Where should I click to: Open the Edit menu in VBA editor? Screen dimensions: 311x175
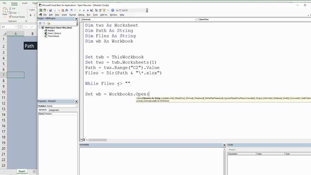51,15
